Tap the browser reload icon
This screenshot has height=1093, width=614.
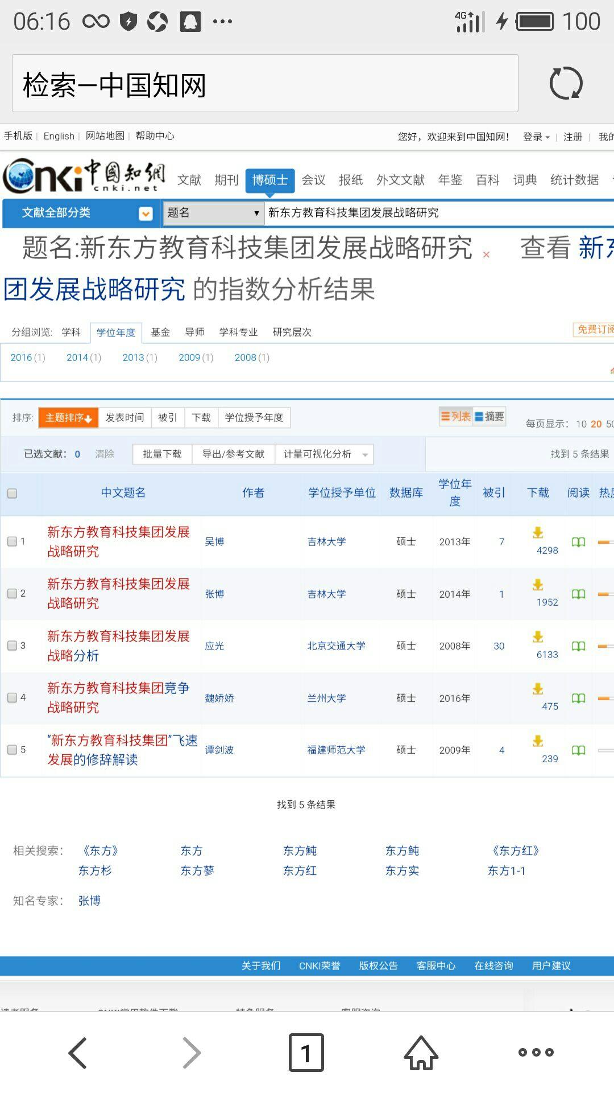(x=566, y=84)
